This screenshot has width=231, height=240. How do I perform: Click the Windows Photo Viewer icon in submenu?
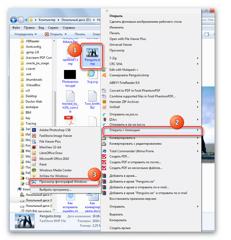[34, 182]
